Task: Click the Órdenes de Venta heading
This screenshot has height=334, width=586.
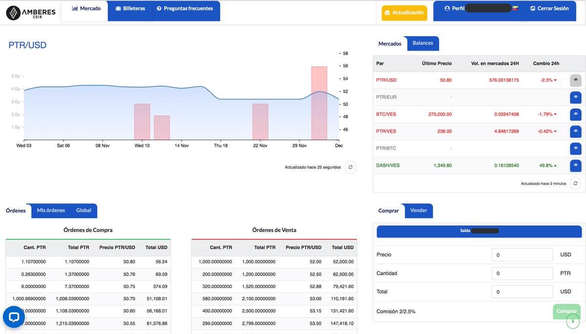Action: tap(274, 230)
